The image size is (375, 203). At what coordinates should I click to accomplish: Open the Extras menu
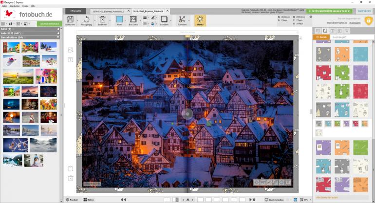[x=25, y=6]
